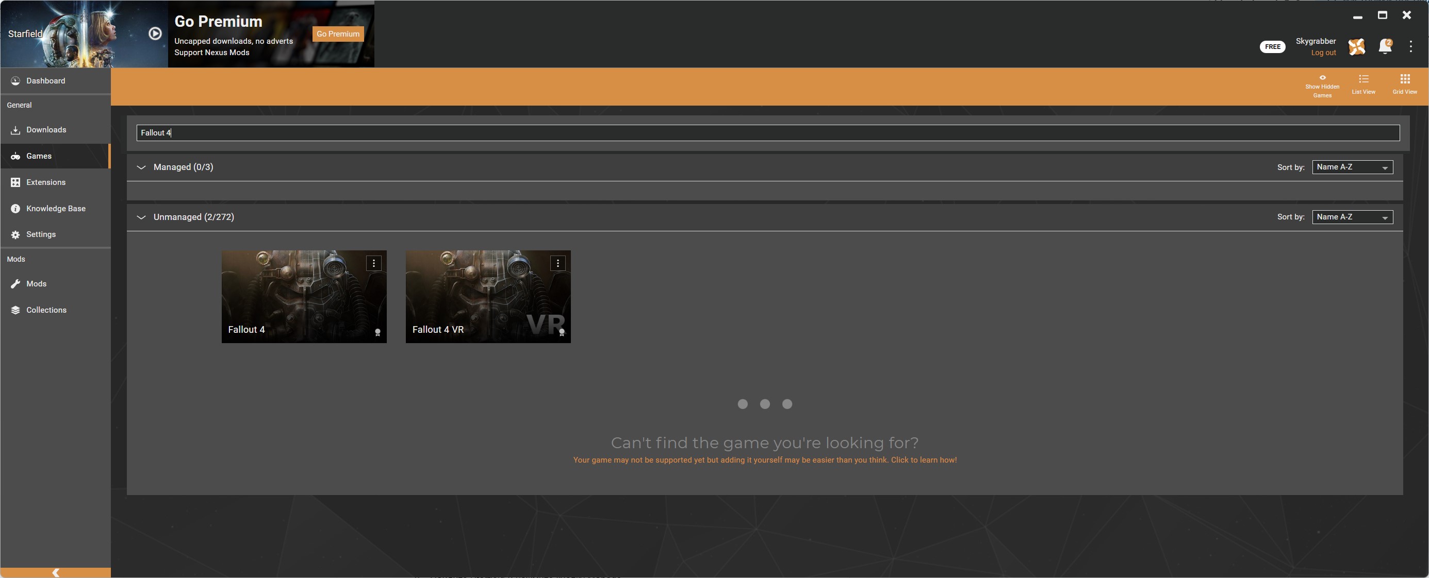Click the Fallout 4 VR title text
The width and height of the screenshot is (1429, 578).
(438, 330)
